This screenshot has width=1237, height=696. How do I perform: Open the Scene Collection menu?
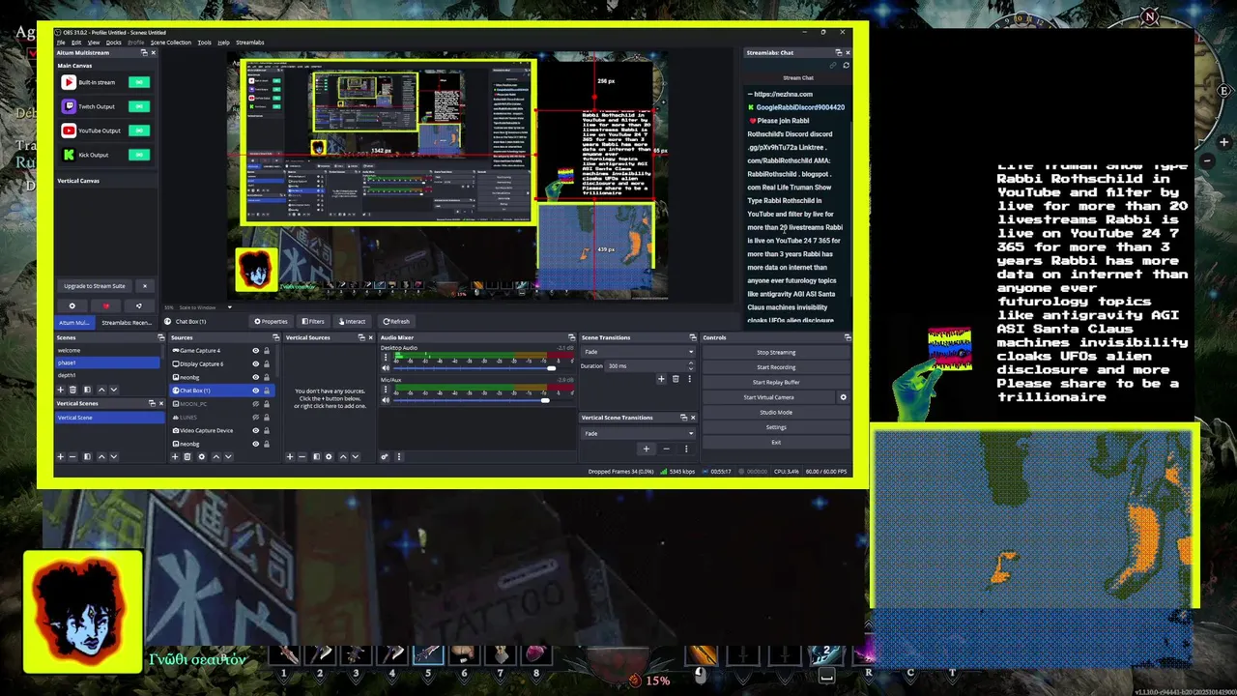pos(171,43)
